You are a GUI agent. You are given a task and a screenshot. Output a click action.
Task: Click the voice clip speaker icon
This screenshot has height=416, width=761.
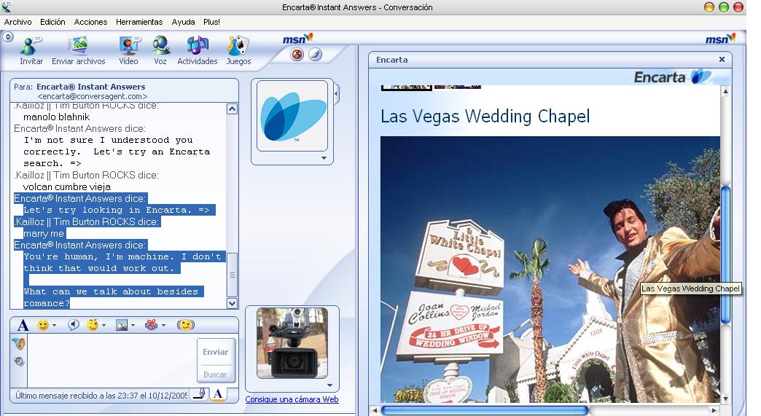[x=74, y=325]
